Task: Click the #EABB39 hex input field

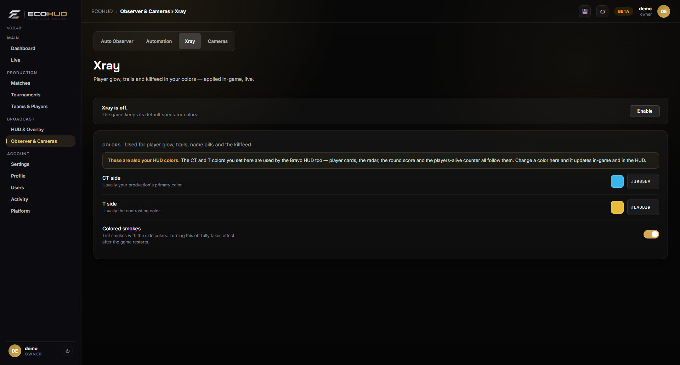Action: (x=643, y=207)
